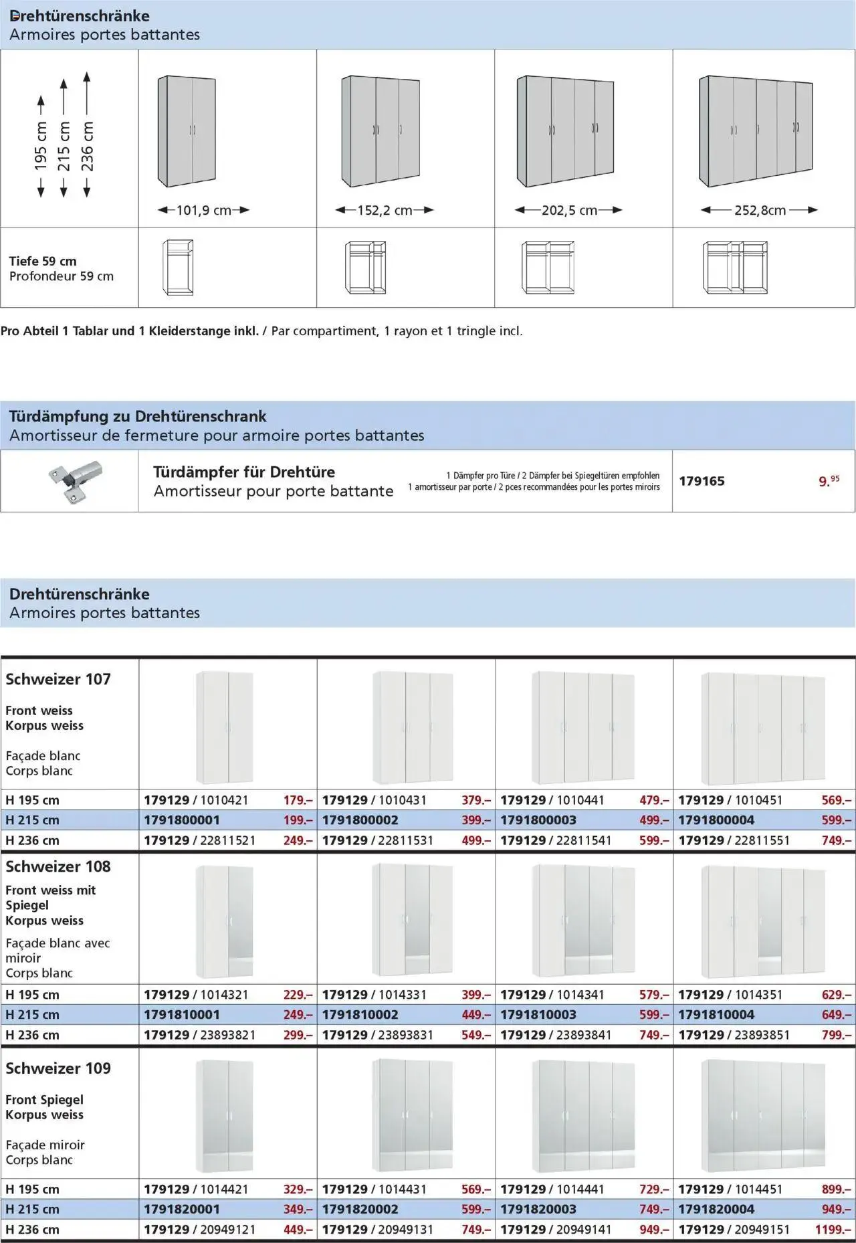Select article 179129 / 1014421
Image resolution: width=856 pixels, height=1243 pixels.
(196, 1189)
